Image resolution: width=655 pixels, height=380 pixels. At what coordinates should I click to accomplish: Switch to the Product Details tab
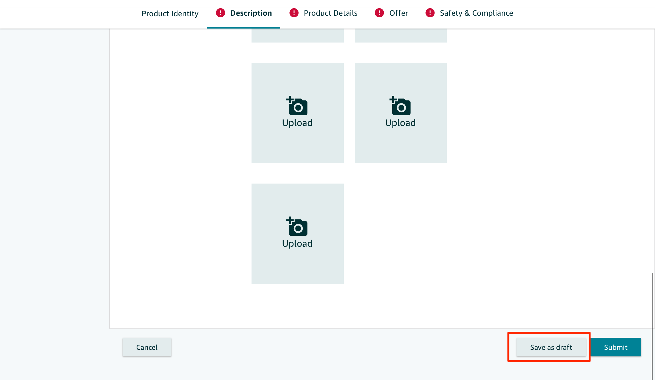coord(330,13)
